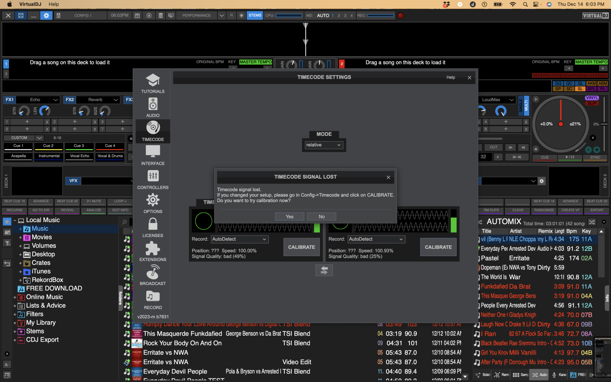Toggle deck 1 MASTER TEMPO

click(255, 62)
